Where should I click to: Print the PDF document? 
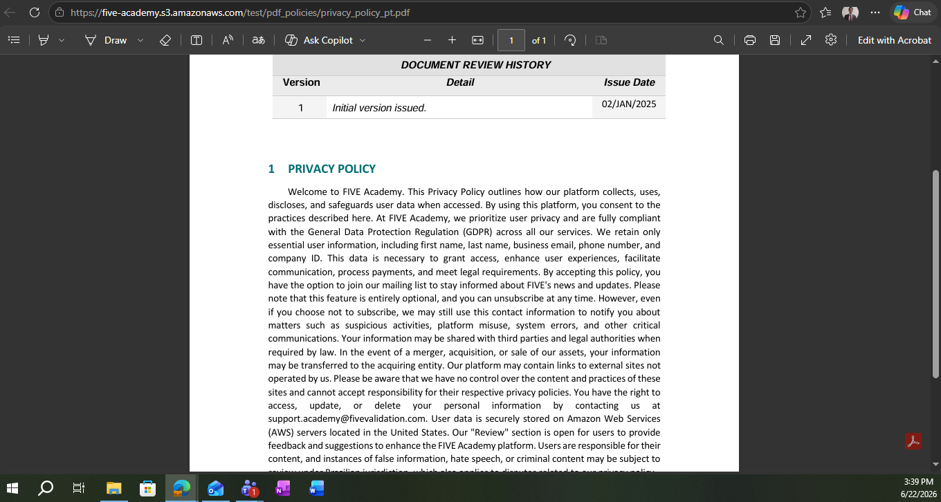[749, 40]
